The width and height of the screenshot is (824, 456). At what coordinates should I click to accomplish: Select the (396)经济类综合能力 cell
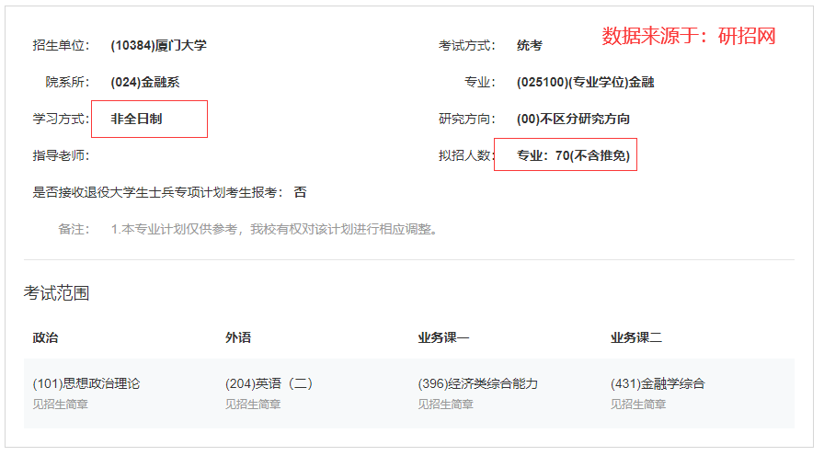(478, 384)
